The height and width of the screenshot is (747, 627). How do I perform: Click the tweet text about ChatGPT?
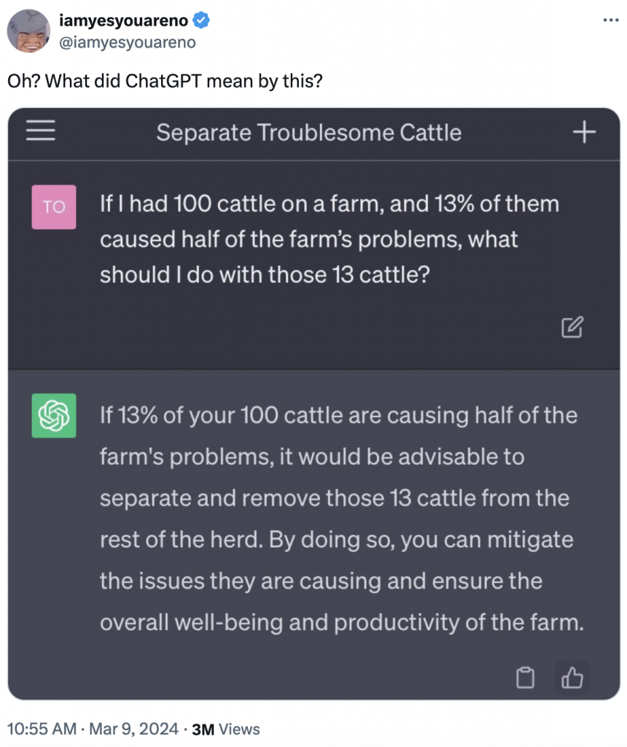[x=165, y=81]
